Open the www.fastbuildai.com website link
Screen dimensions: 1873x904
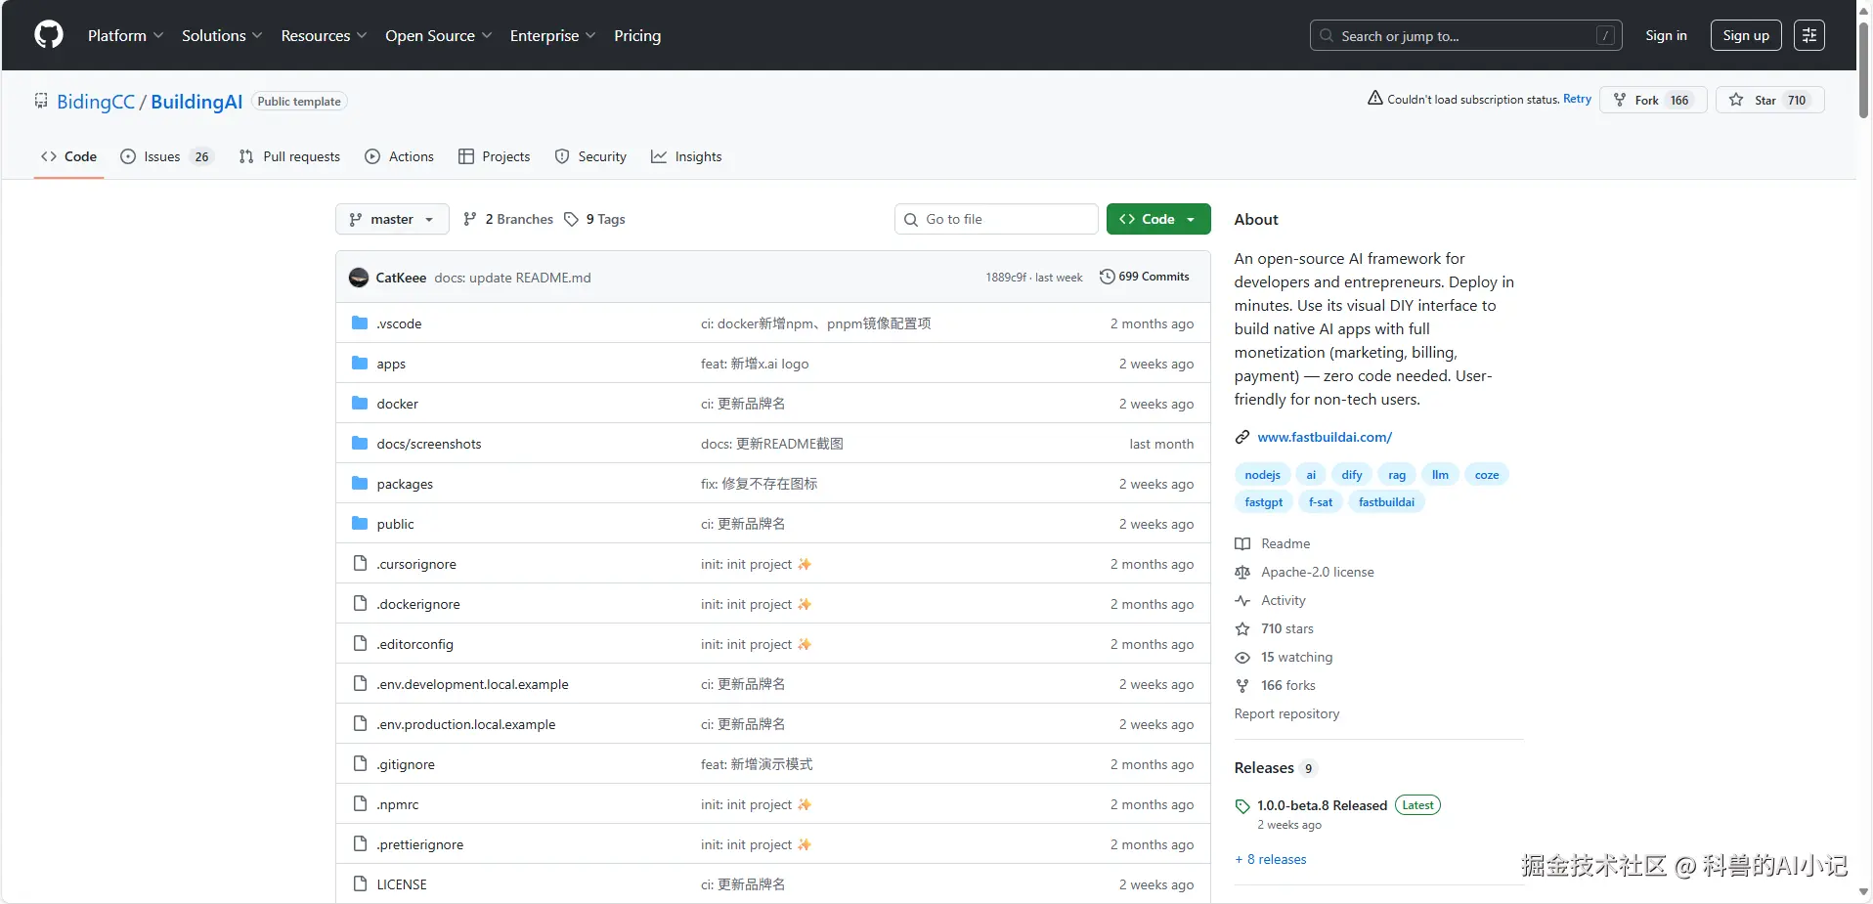click(1325, 437)
